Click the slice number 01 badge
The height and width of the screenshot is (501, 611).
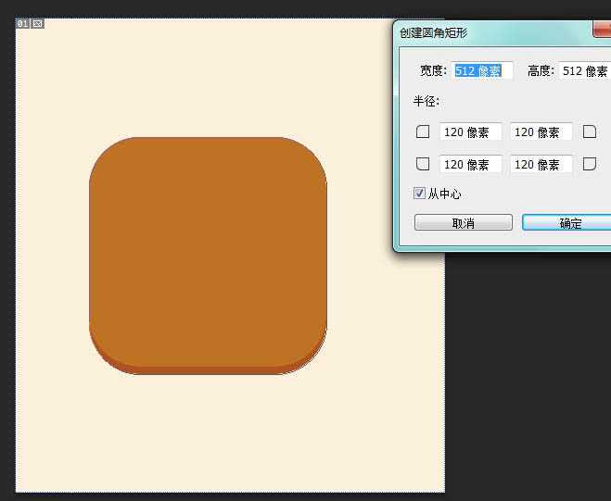click(x=23, y=23)
